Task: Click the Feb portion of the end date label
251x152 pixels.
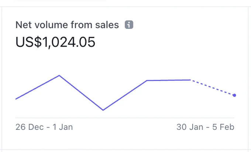Action: pos(227,127)
